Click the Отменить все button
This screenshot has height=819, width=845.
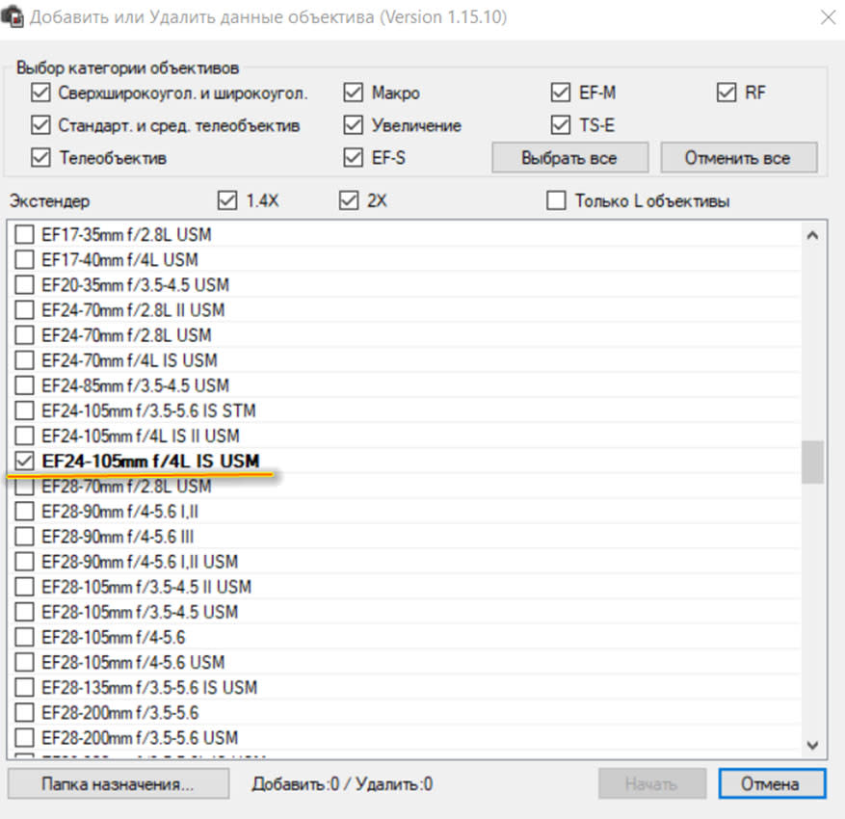739,158
